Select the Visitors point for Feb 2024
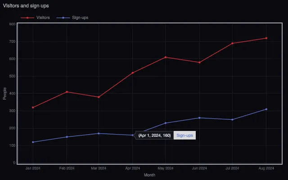288x180 pixels. pyautogui.click(x=67, y=92)
